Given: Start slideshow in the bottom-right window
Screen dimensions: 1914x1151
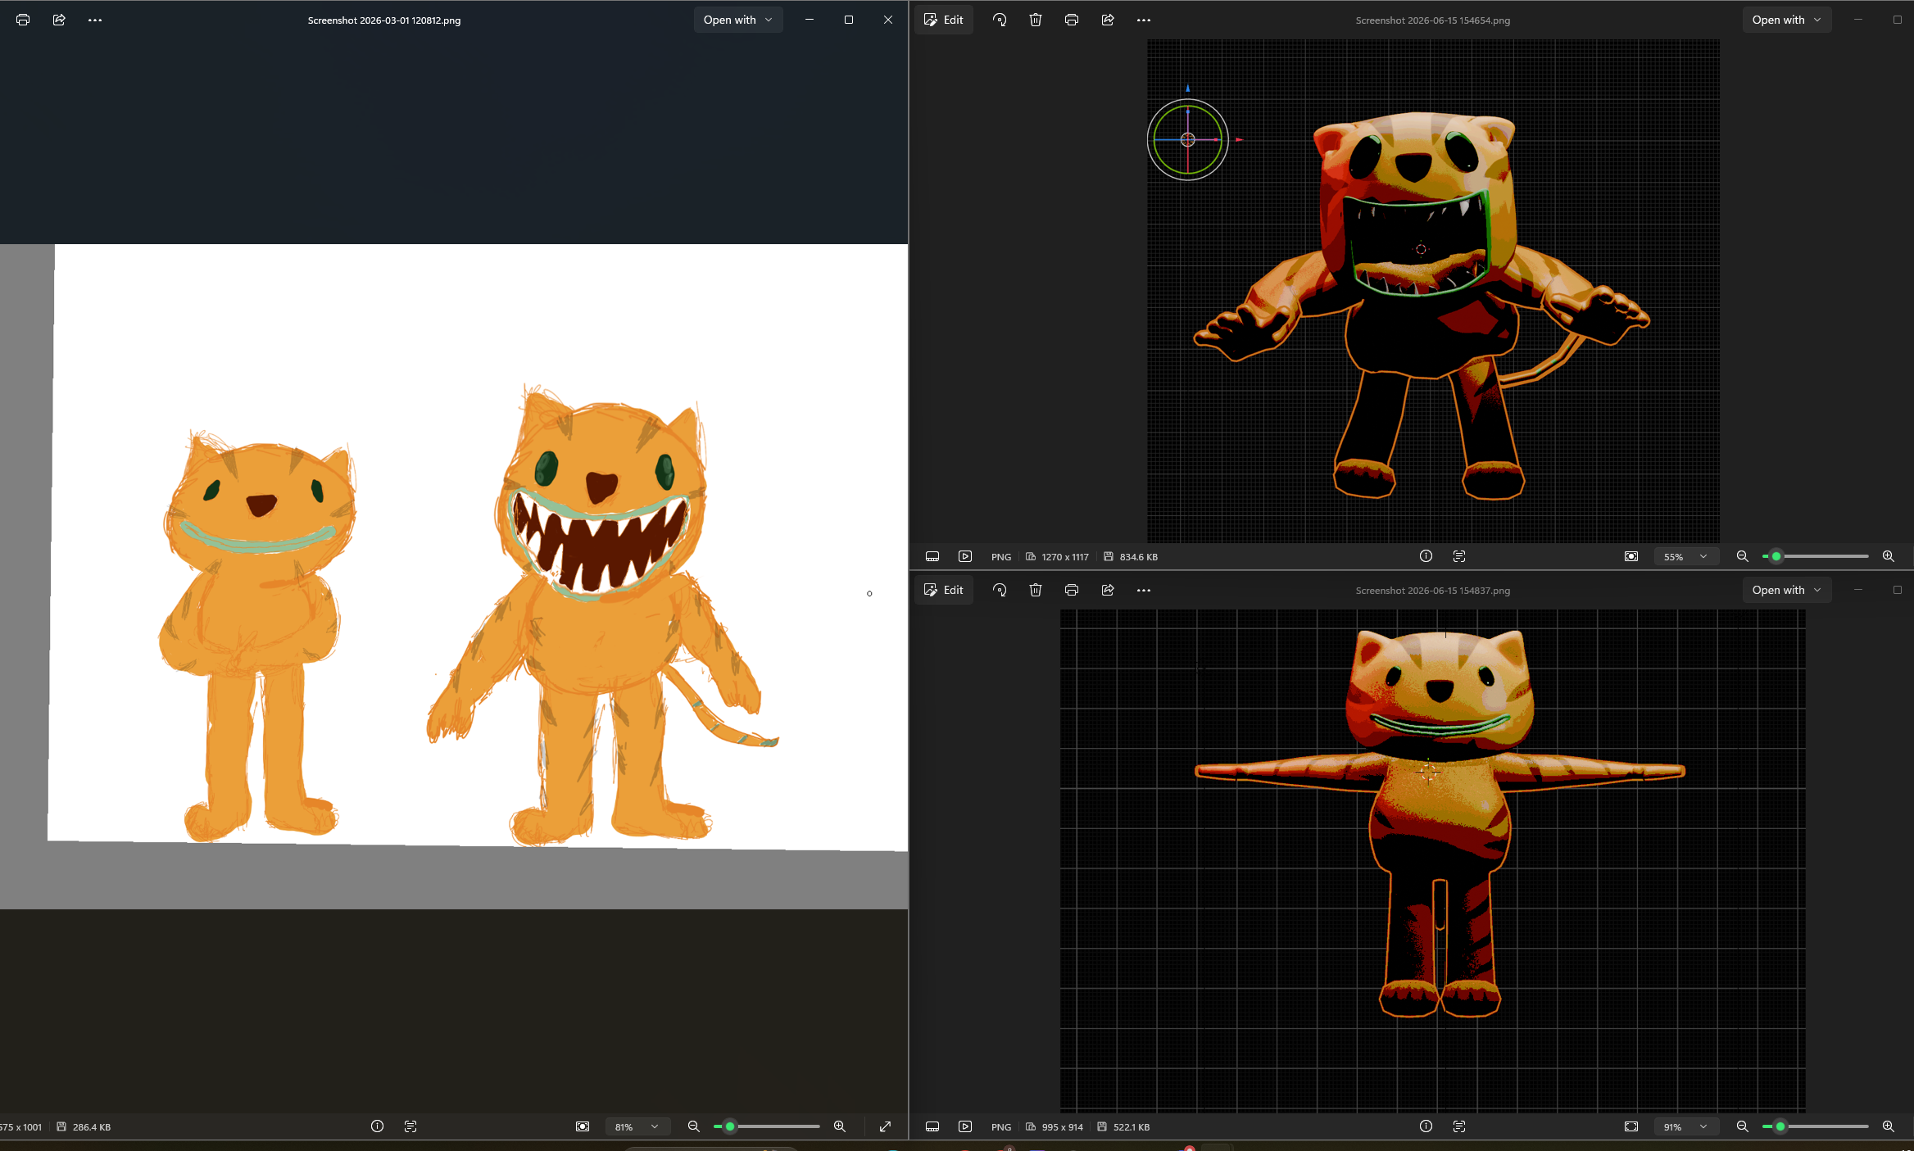Looking at the screenshot, I should point(965,1126).
